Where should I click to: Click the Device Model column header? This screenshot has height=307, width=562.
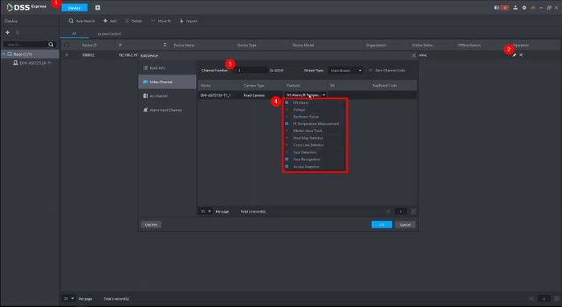303,45
